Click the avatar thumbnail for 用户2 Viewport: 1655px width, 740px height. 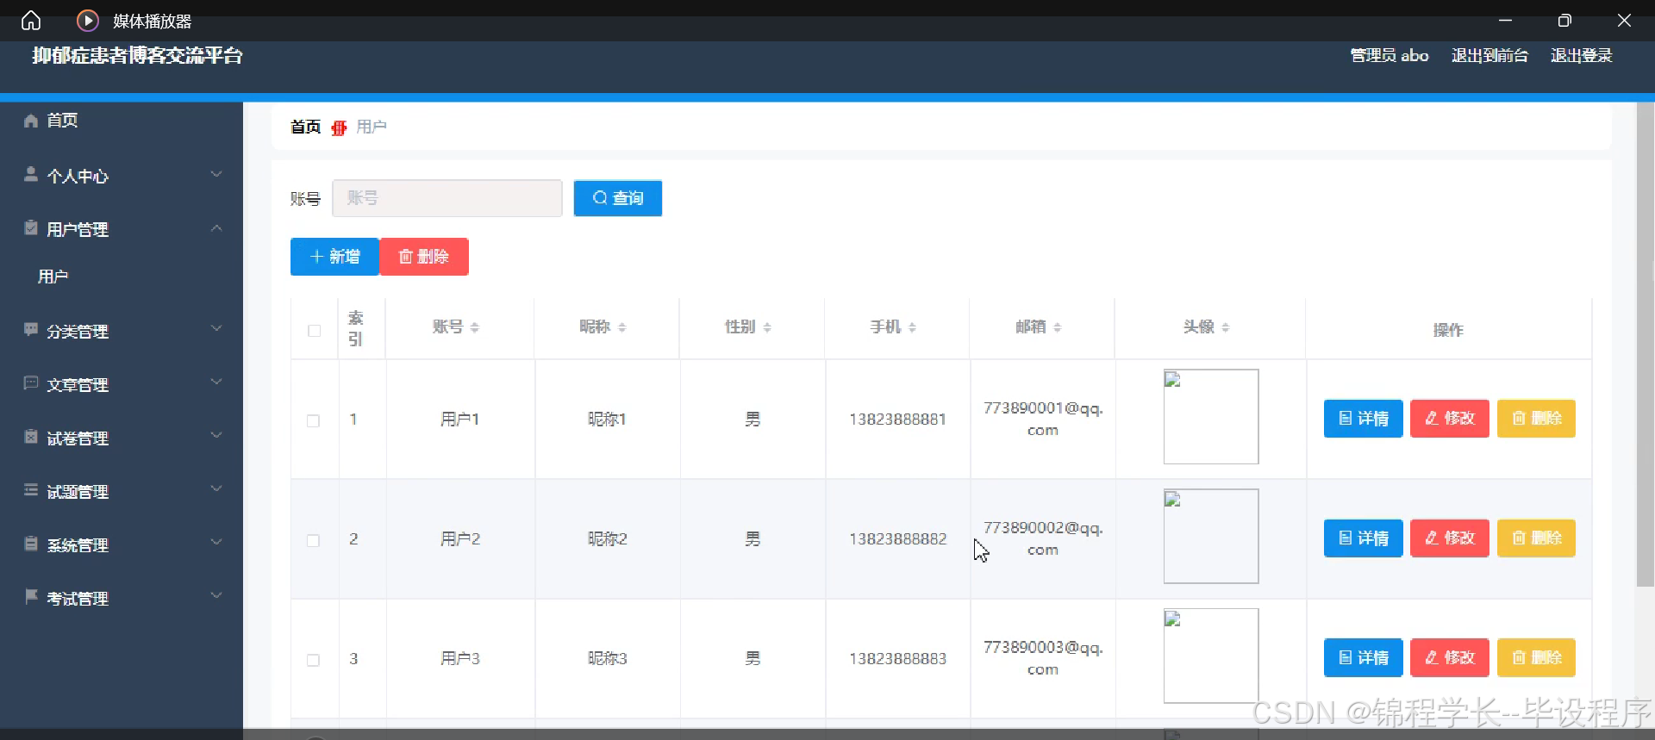tap(1211, 537)
